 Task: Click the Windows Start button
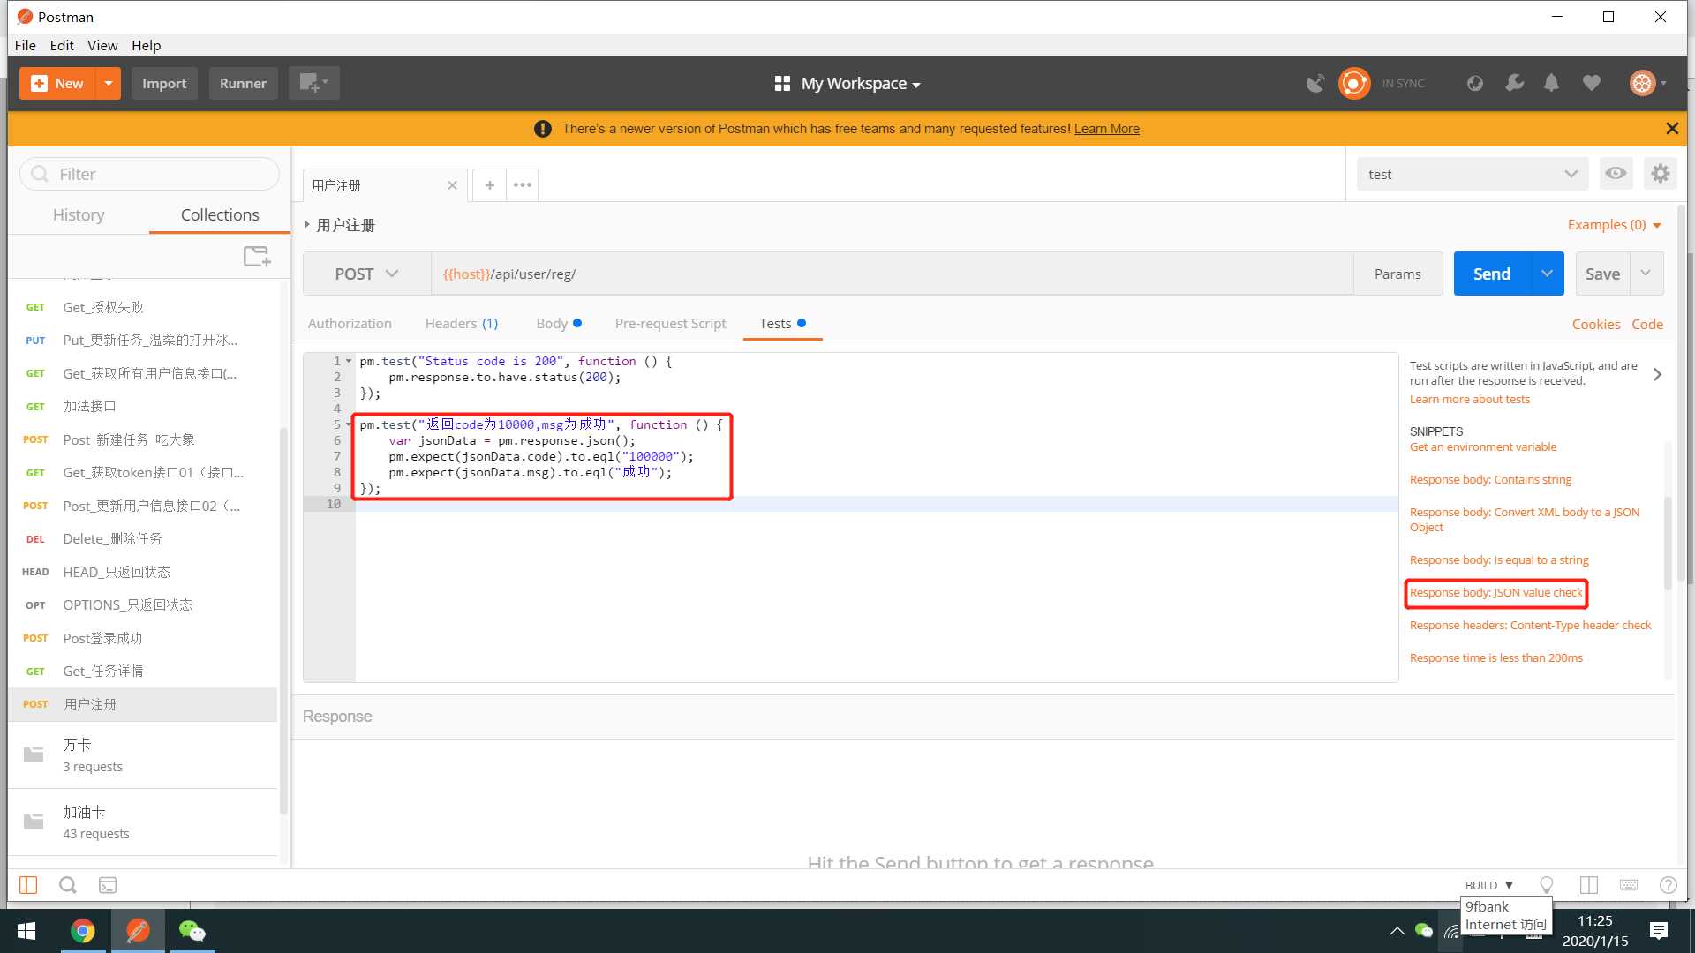tap(26, 931)
